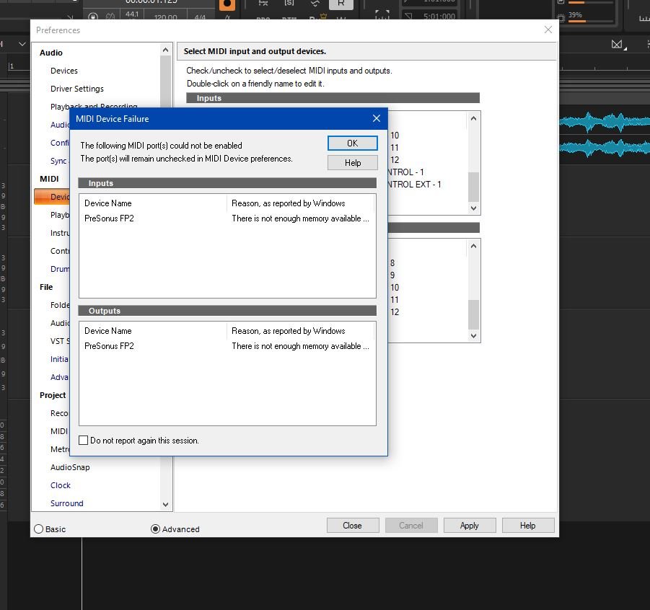Click Device Name header in Outputs table
Screen dimensions: 650x610
(107, 331)
